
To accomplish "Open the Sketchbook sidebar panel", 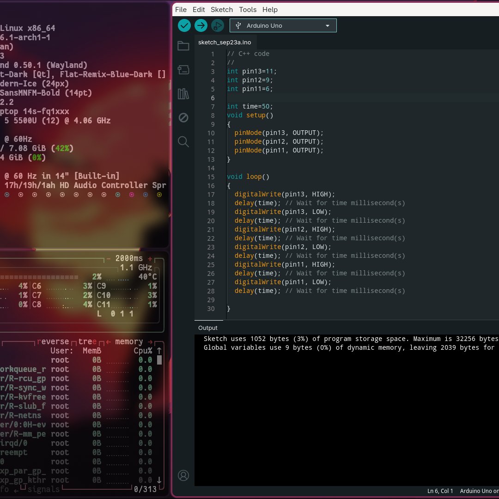I will [183, 46].
